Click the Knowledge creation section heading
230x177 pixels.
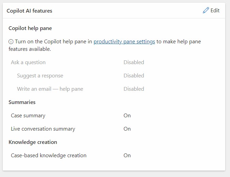tap(33, 142)
